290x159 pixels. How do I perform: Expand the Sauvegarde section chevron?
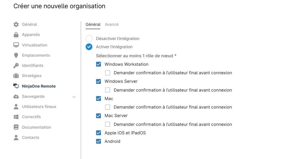coord(74,97)
